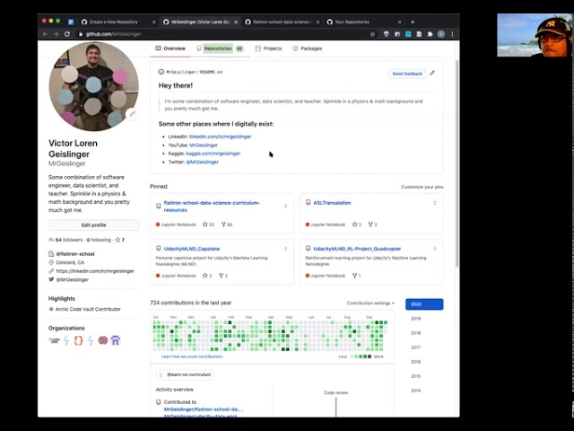Click the Chrome profile avatar icon

[x=441, y=34]
